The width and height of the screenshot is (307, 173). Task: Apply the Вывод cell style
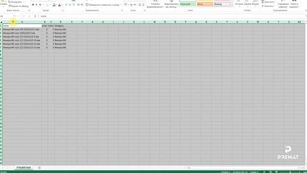222,4
